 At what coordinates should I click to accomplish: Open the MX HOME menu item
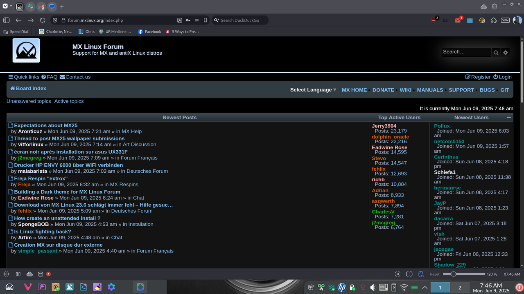click(x=354, y=90)
